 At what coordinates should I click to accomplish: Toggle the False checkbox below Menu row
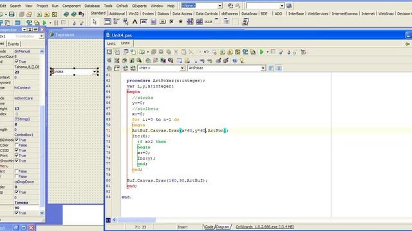point(17,171)
